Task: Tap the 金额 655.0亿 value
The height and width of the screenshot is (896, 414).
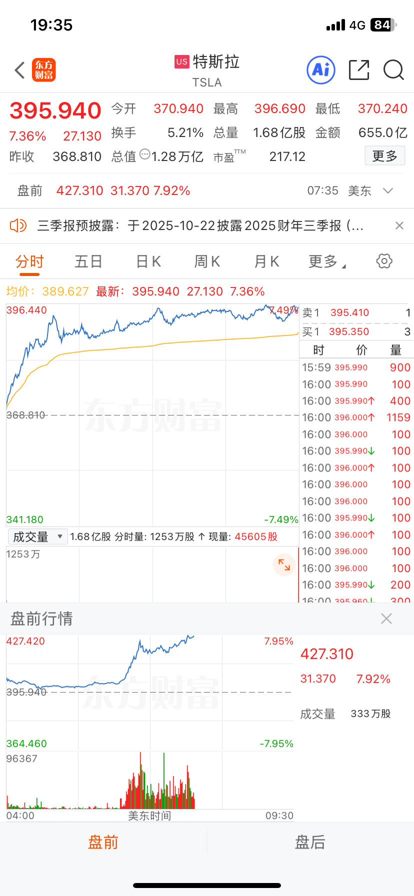Action: tap(383, 132)
